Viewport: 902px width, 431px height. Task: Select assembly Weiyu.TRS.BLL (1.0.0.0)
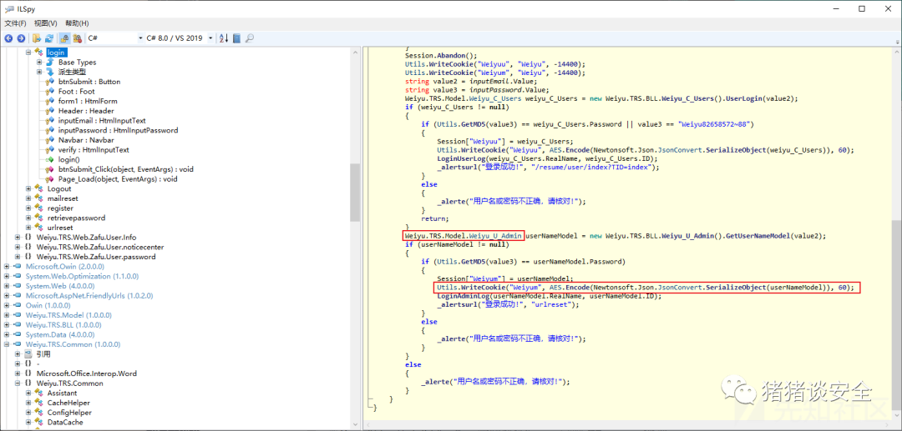pyautogui.click(x=63, y=325)
